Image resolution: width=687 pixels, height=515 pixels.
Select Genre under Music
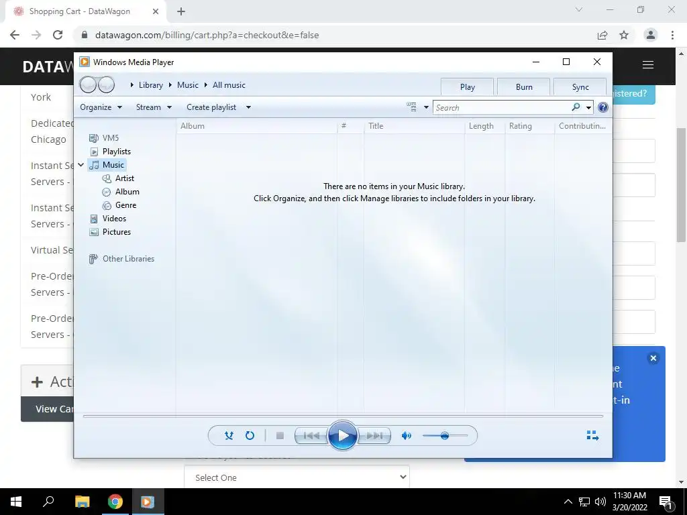125,205
